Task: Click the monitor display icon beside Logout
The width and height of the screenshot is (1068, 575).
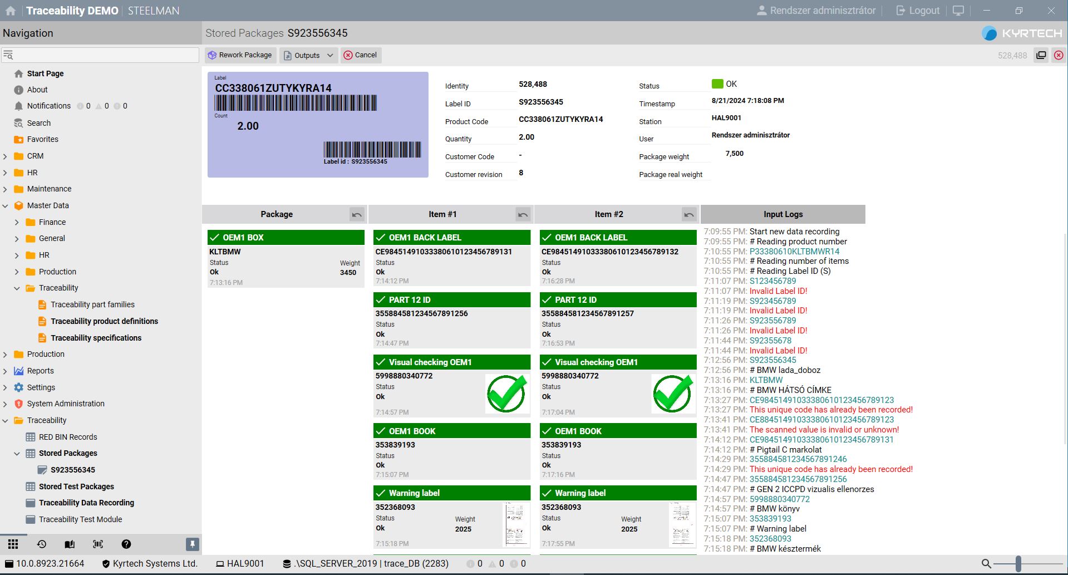Action: [958, 11]
